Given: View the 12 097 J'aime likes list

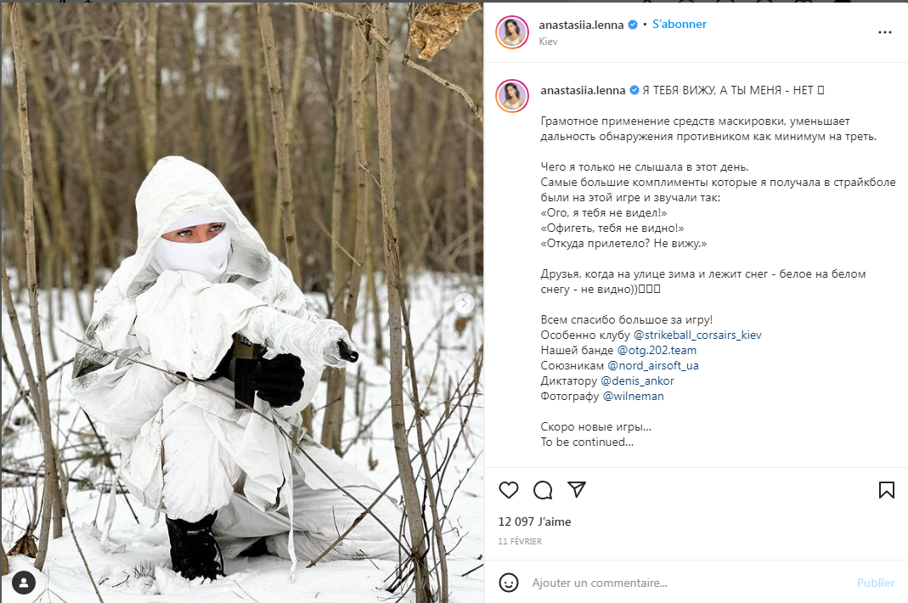Looking at the screenshot, I should point(534,521).
